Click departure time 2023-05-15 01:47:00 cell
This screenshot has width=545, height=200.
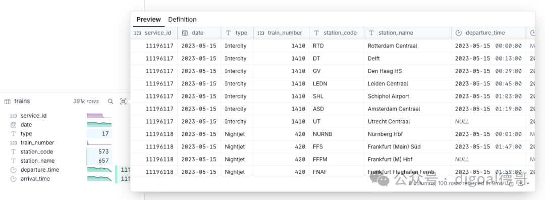[488, 147]
